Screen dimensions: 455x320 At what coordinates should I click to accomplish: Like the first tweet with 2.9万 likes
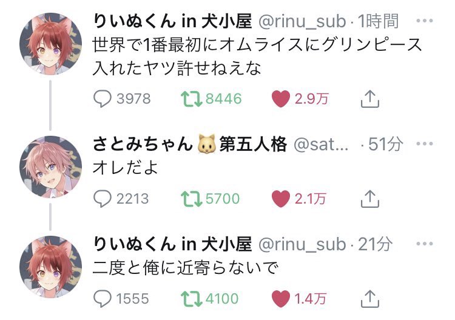[280, 99]
